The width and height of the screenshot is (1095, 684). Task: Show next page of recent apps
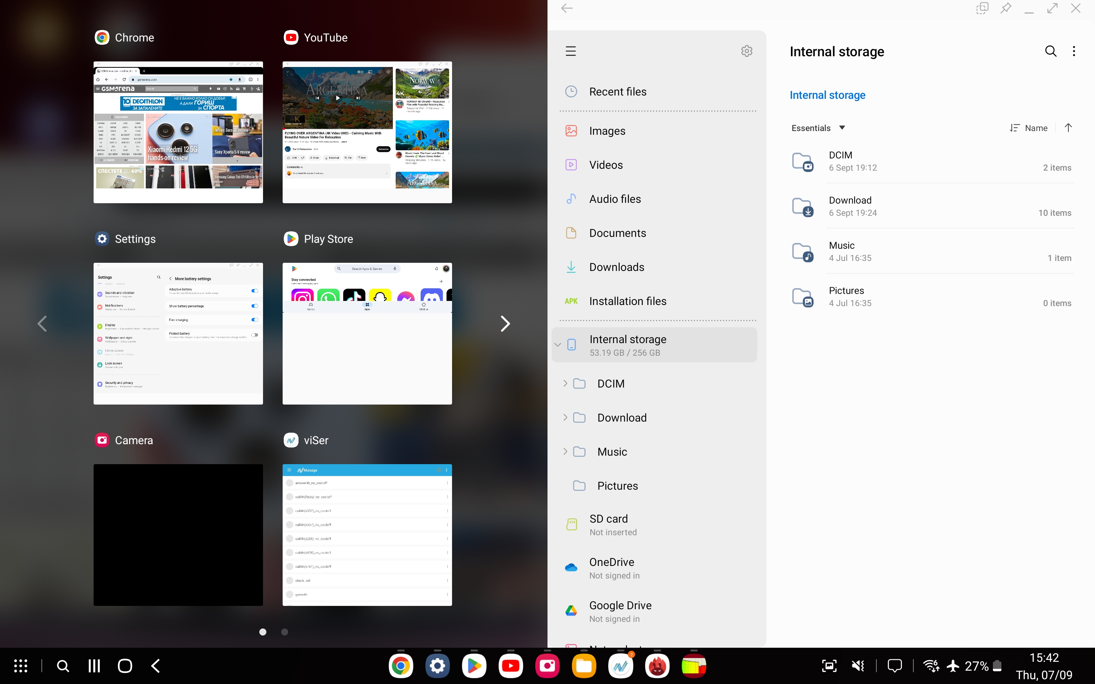(505, 323)
